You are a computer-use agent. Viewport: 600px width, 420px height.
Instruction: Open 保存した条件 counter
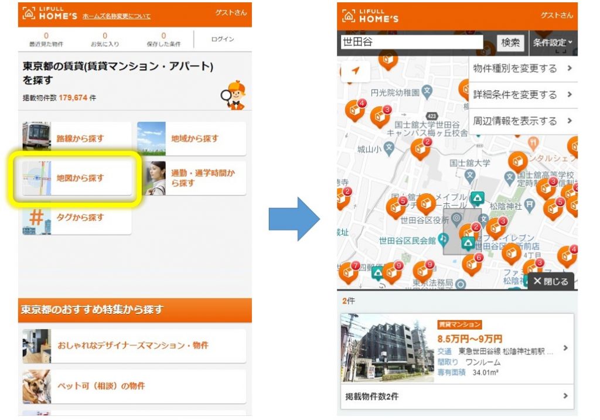(x=163, y=40)
